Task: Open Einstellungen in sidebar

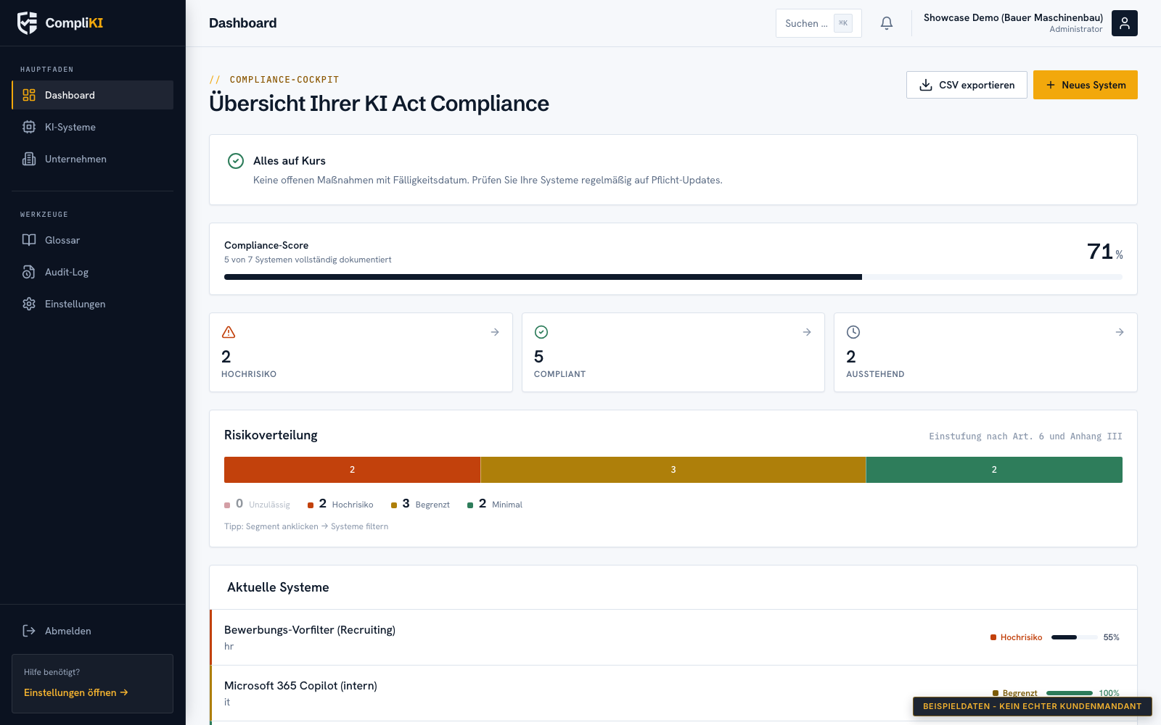Action: tap(92, 304)
